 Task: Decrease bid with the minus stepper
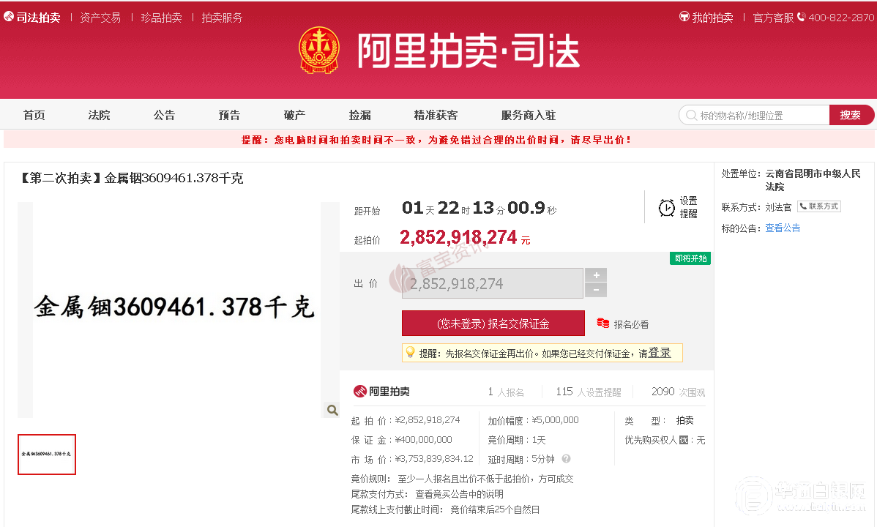(596, 290)
